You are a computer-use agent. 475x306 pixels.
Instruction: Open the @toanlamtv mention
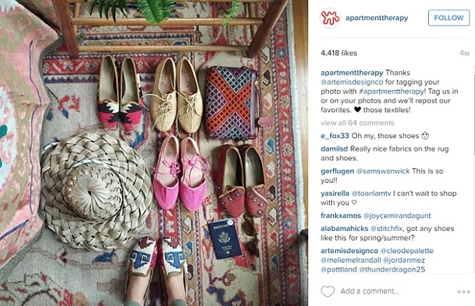click(372, 194)
